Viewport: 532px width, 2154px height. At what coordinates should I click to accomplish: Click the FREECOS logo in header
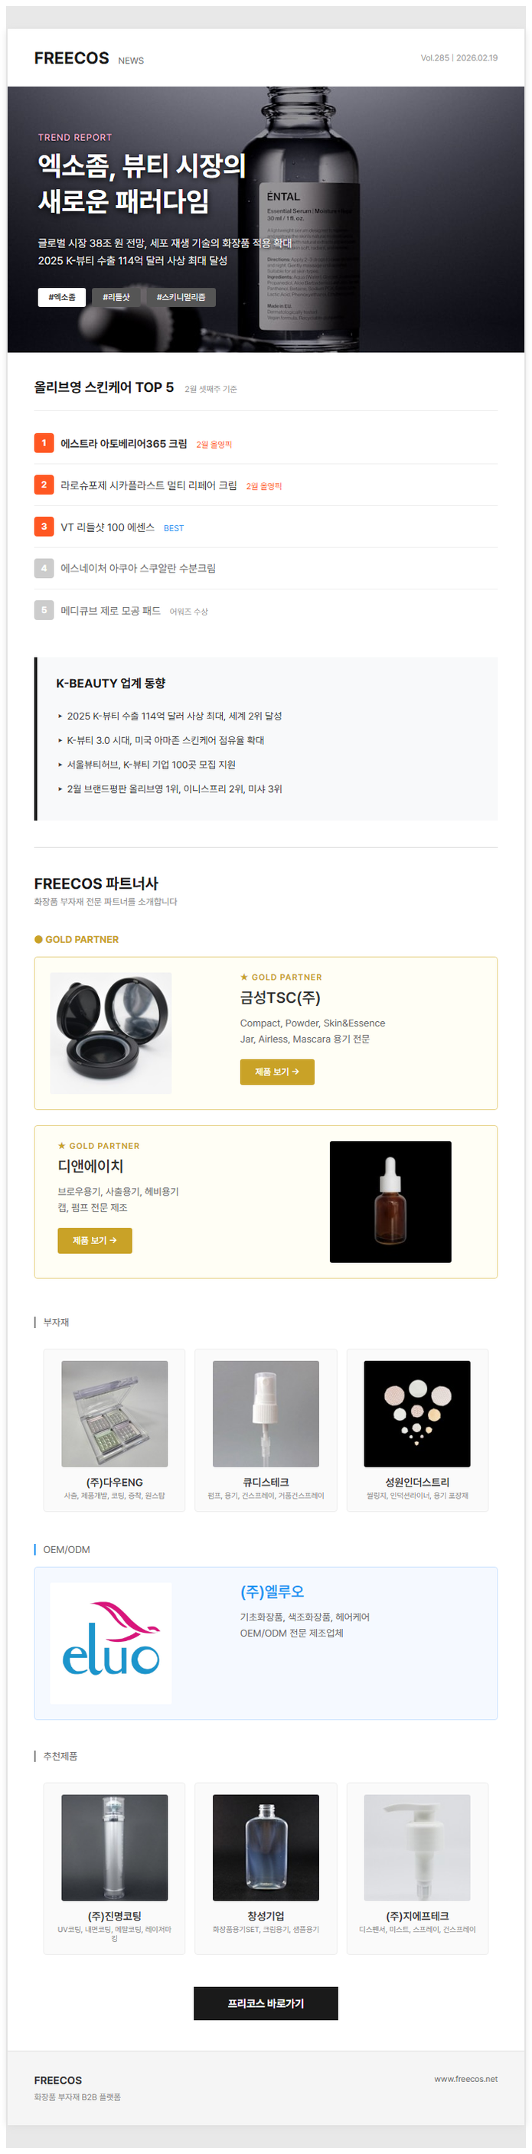point(71,57)
